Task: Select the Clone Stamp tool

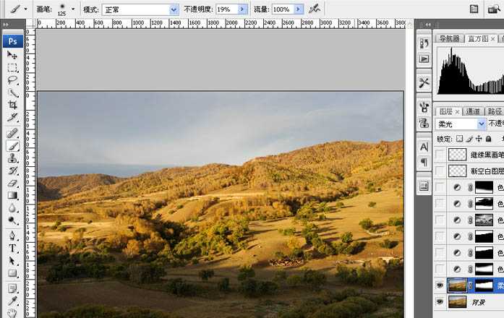Action: (12, 158)
